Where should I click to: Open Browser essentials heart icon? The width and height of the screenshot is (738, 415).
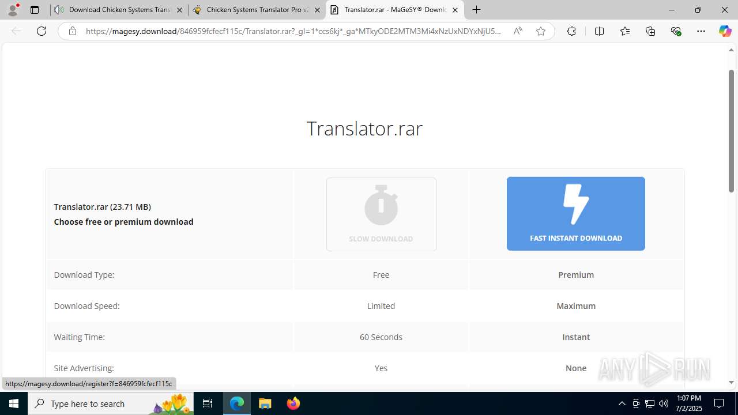point(676,31)
